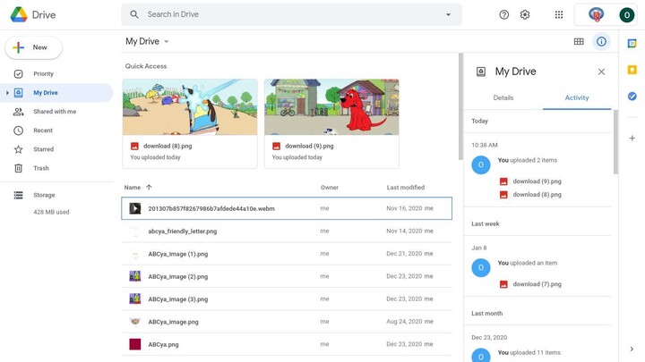Click the Help question mark icon

click(503, 14)
